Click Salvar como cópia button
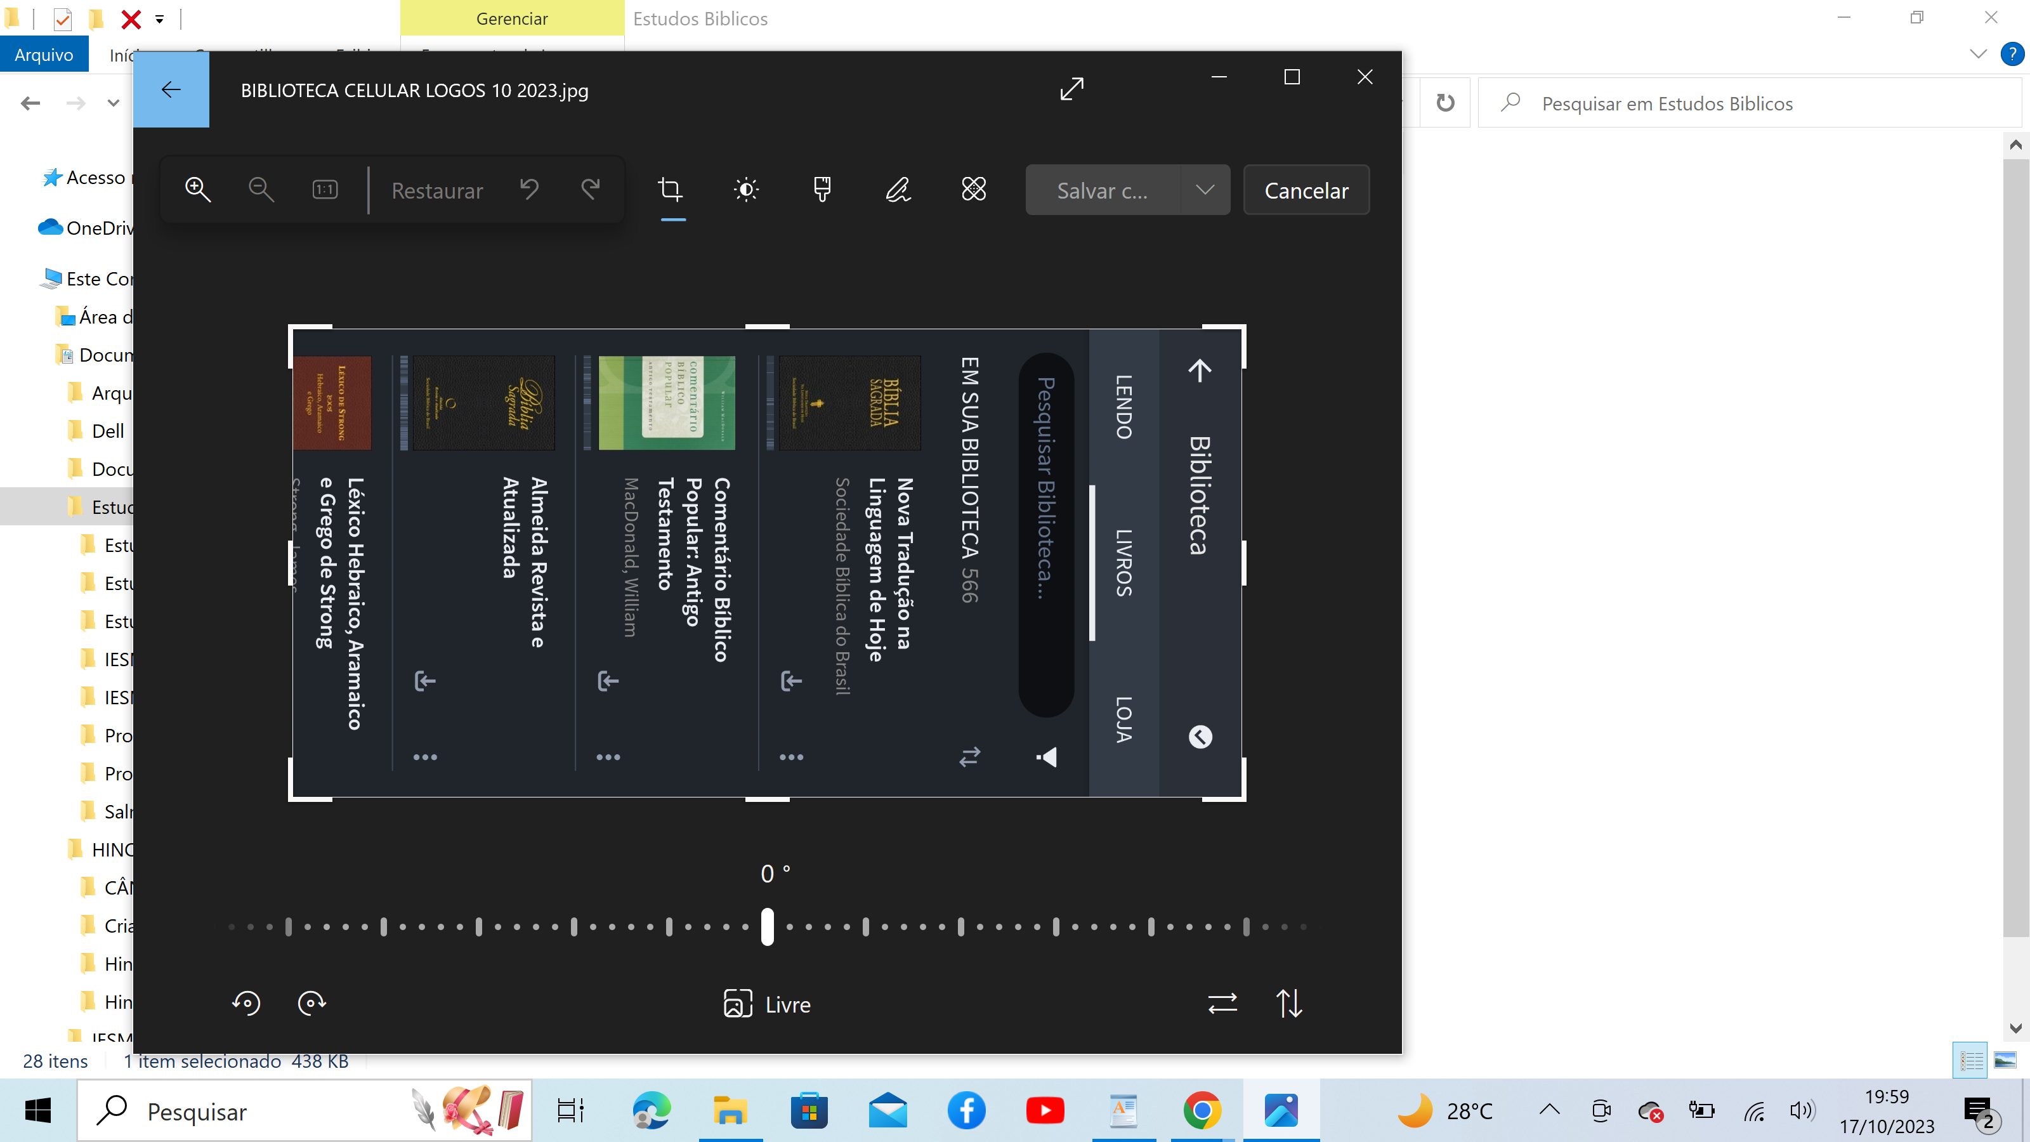Screen dimensions: 2030x1142 1103,190
